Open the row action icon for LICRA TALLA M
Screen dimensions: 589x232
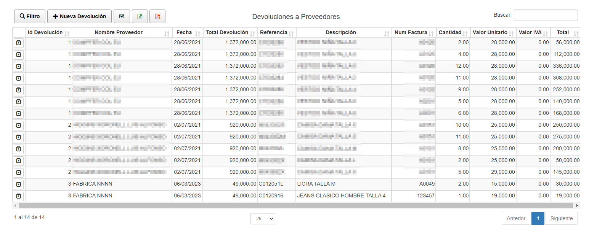coord(18,184)
